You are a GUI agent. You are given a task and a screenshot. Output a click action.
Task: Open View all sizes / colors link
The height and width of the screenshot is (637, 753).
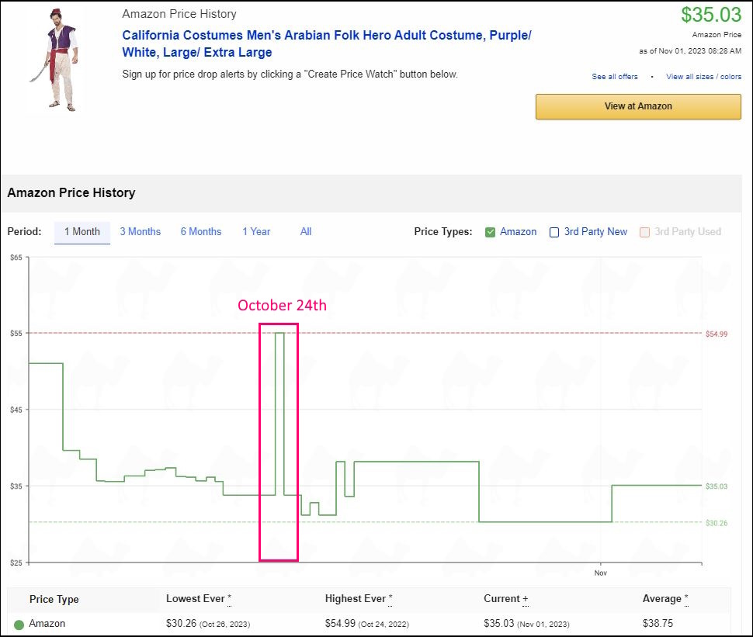703,76
